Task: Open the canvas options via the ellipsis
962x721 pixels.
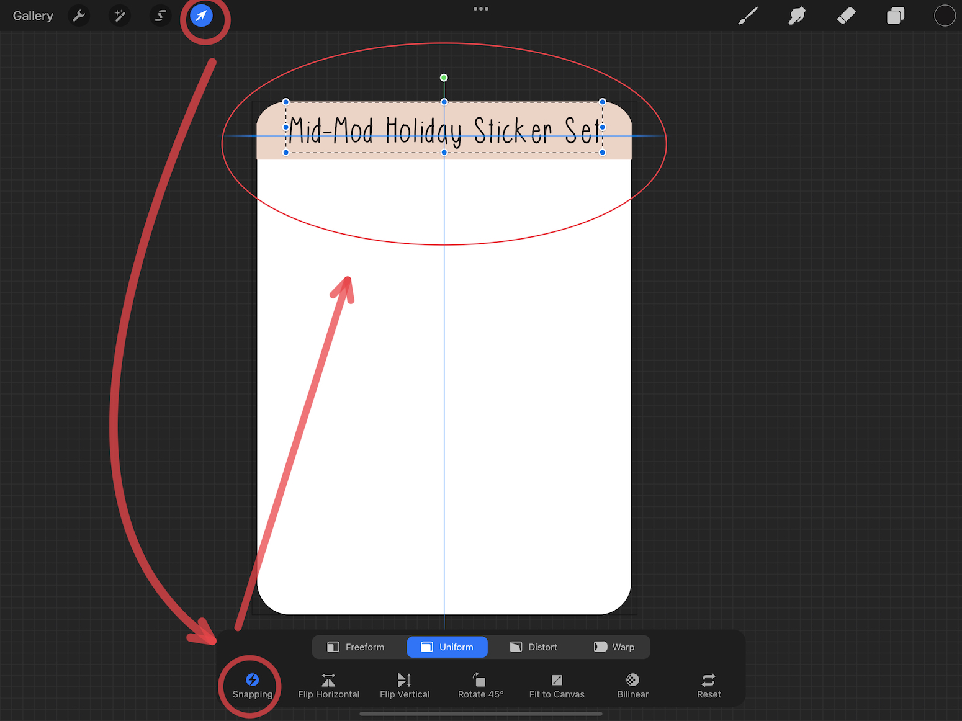Action: [x=481, y=9]
